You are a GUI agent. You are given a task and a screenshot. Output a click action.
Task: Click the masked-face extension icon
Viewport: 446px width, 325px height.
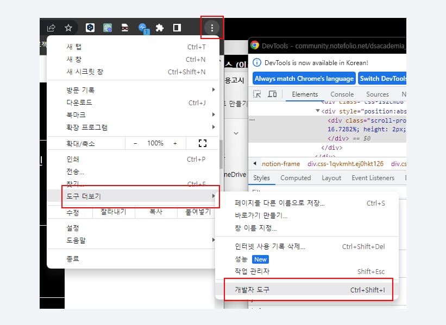[124, 27]
